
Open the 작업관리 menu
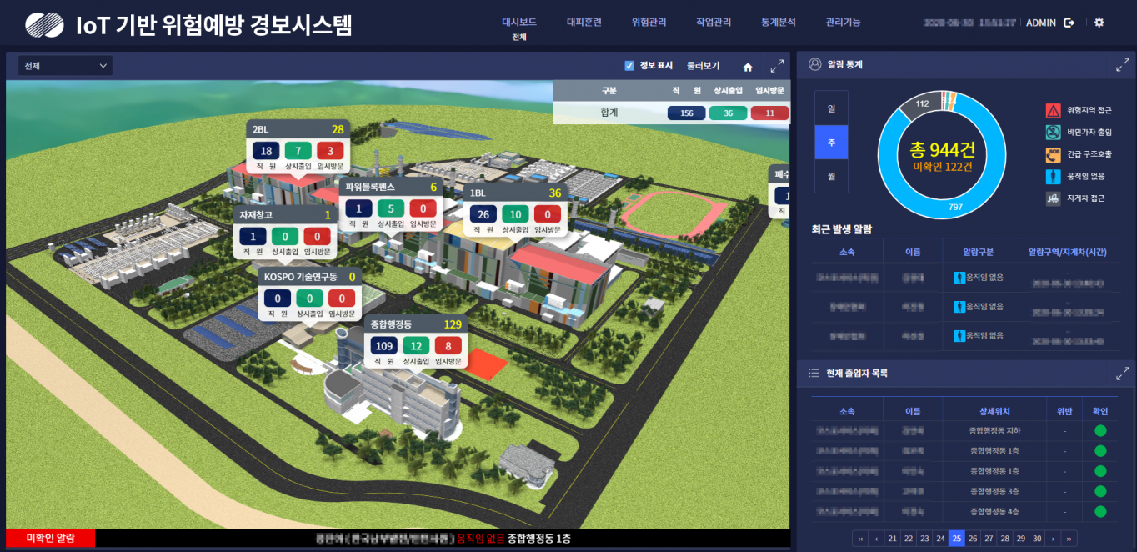pos(714,23)
